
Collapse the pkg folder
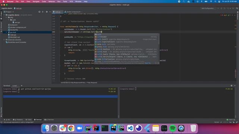point(6,17)
